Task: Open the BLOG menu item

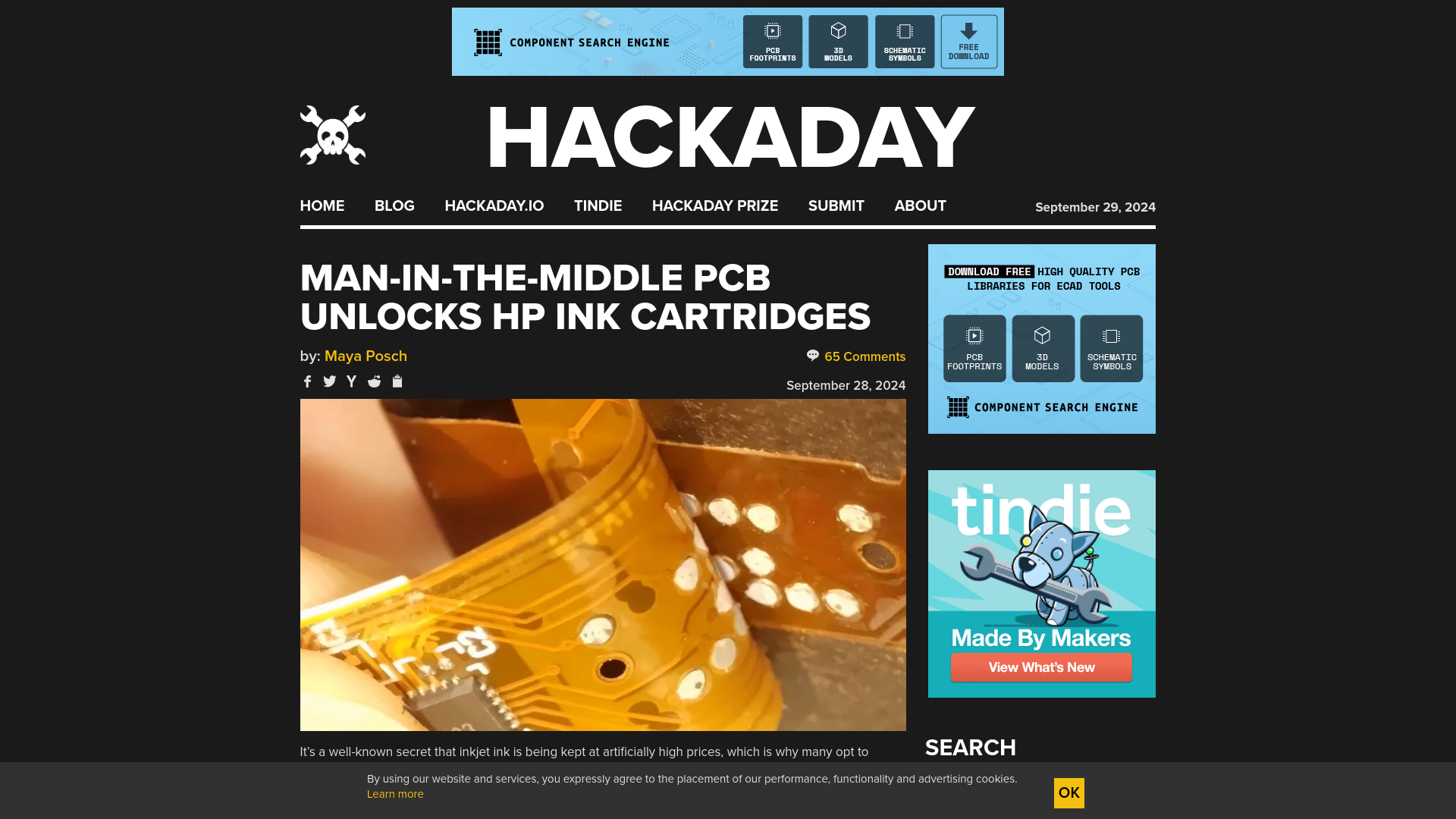Action: pyautogui.click(x=394, y=206)
